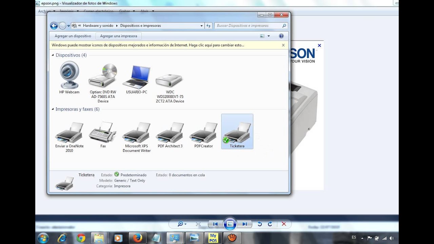Select the HP Webcam device

tap(70, 78)
